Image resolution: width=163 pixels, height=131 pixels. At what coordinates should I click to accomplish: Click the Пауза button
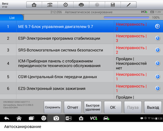coord(133,107)
